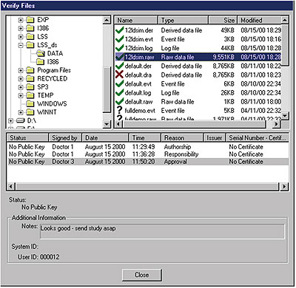
Task: Click the Issuer column header
Action: click(x=215, y=138)
